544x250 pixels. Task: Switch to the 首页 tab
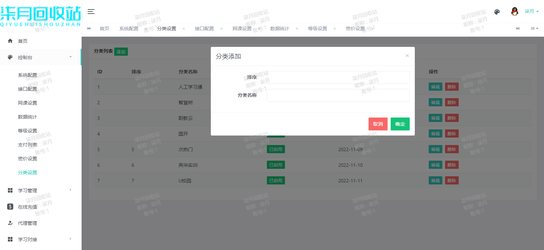[104, 29]
